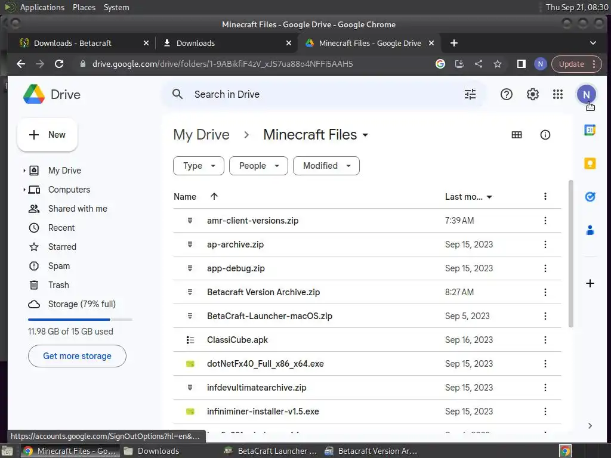This screenshot has height=458, width=611.
Task: Reverse sort direction arrow next to Name
Action: pyautogui.click(x=214, y=196)
